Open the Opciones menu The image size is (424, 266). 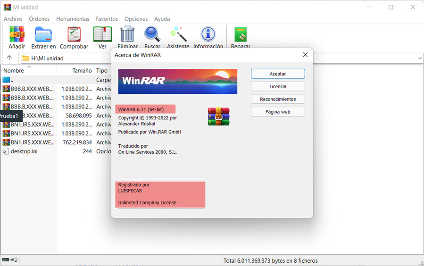[136, 19]
